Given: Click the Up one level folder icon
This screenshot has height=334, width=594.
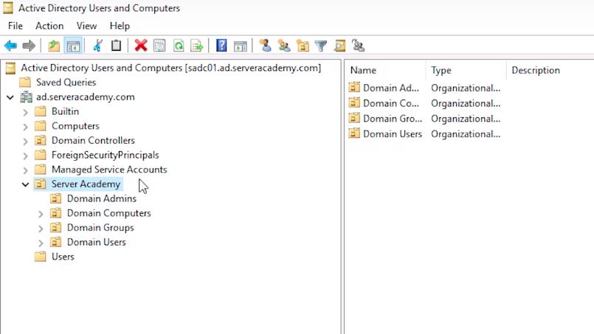Looking at the screenshot, I should [54, 46].
